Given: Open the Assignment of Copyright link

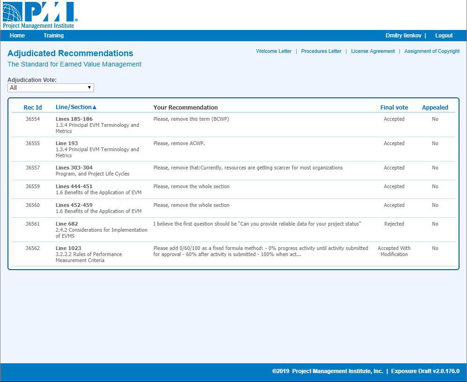Looking at the screenshot, I should point(432,51).
